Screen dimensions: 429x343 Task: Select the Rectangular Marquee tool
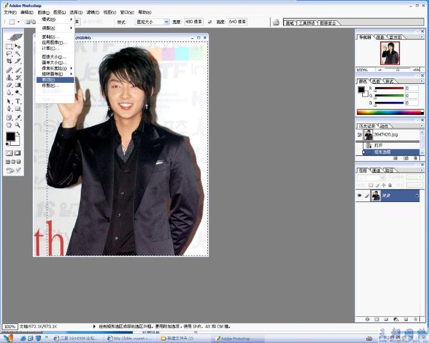pyautogui.click(x=9, y=46)
